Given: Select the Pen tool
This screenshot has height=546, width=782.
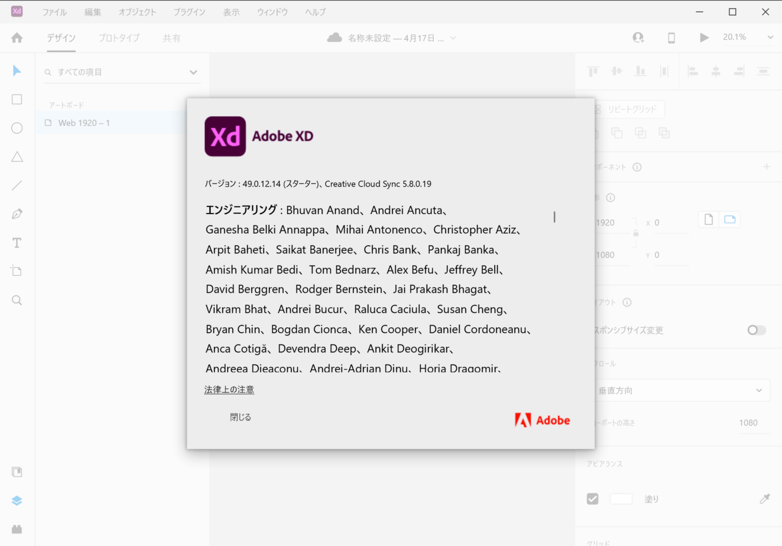Looking at the screenshot, I should click(17, 213).
